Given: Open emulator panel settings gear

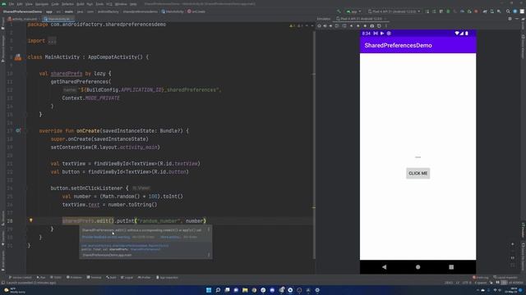Looking at the screenshot, I should tap(510, 19).
